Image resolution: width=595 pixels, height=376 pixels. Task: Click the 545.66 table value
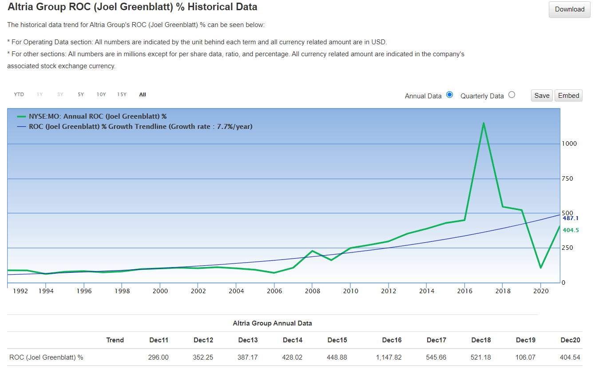[436, 357]
